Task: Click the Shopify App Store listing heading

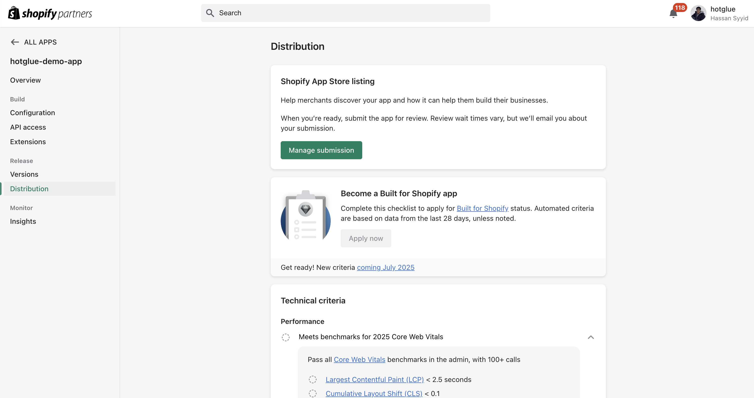Action: pos(327,81)
